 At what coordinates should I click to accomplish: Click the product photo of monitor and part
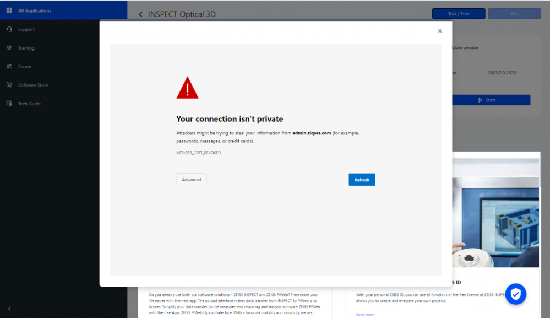[x=496, y=213]
